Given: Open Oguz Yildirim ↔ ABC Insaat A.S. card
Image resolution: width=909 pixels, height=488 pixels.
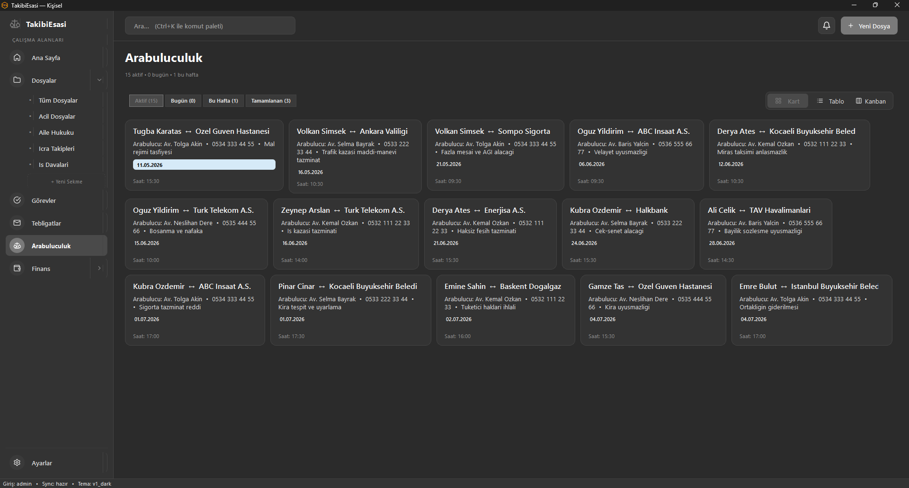Looking at the screenshot, I should click(637, 155).
